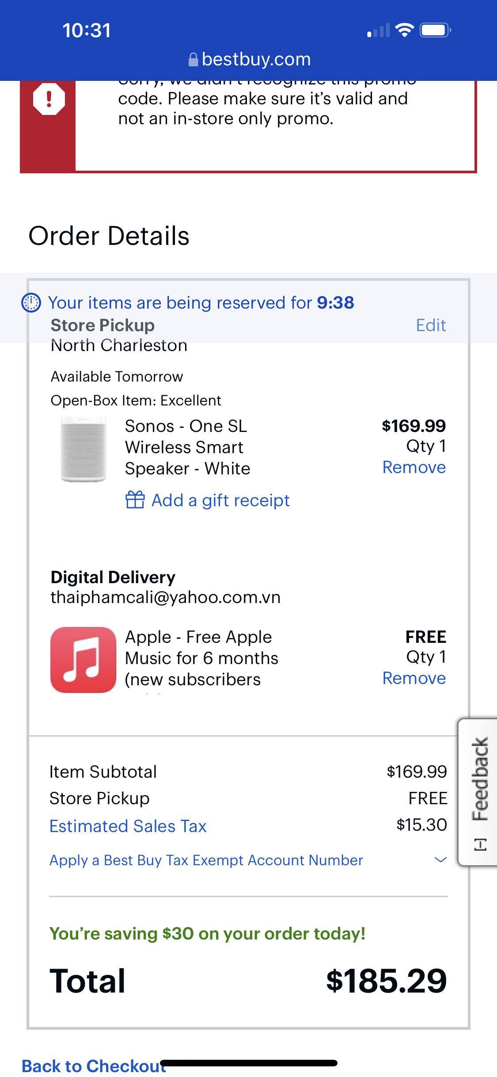Tap the red error alert icon
Screen dimensions: 497x1077
tap(49, 99)
